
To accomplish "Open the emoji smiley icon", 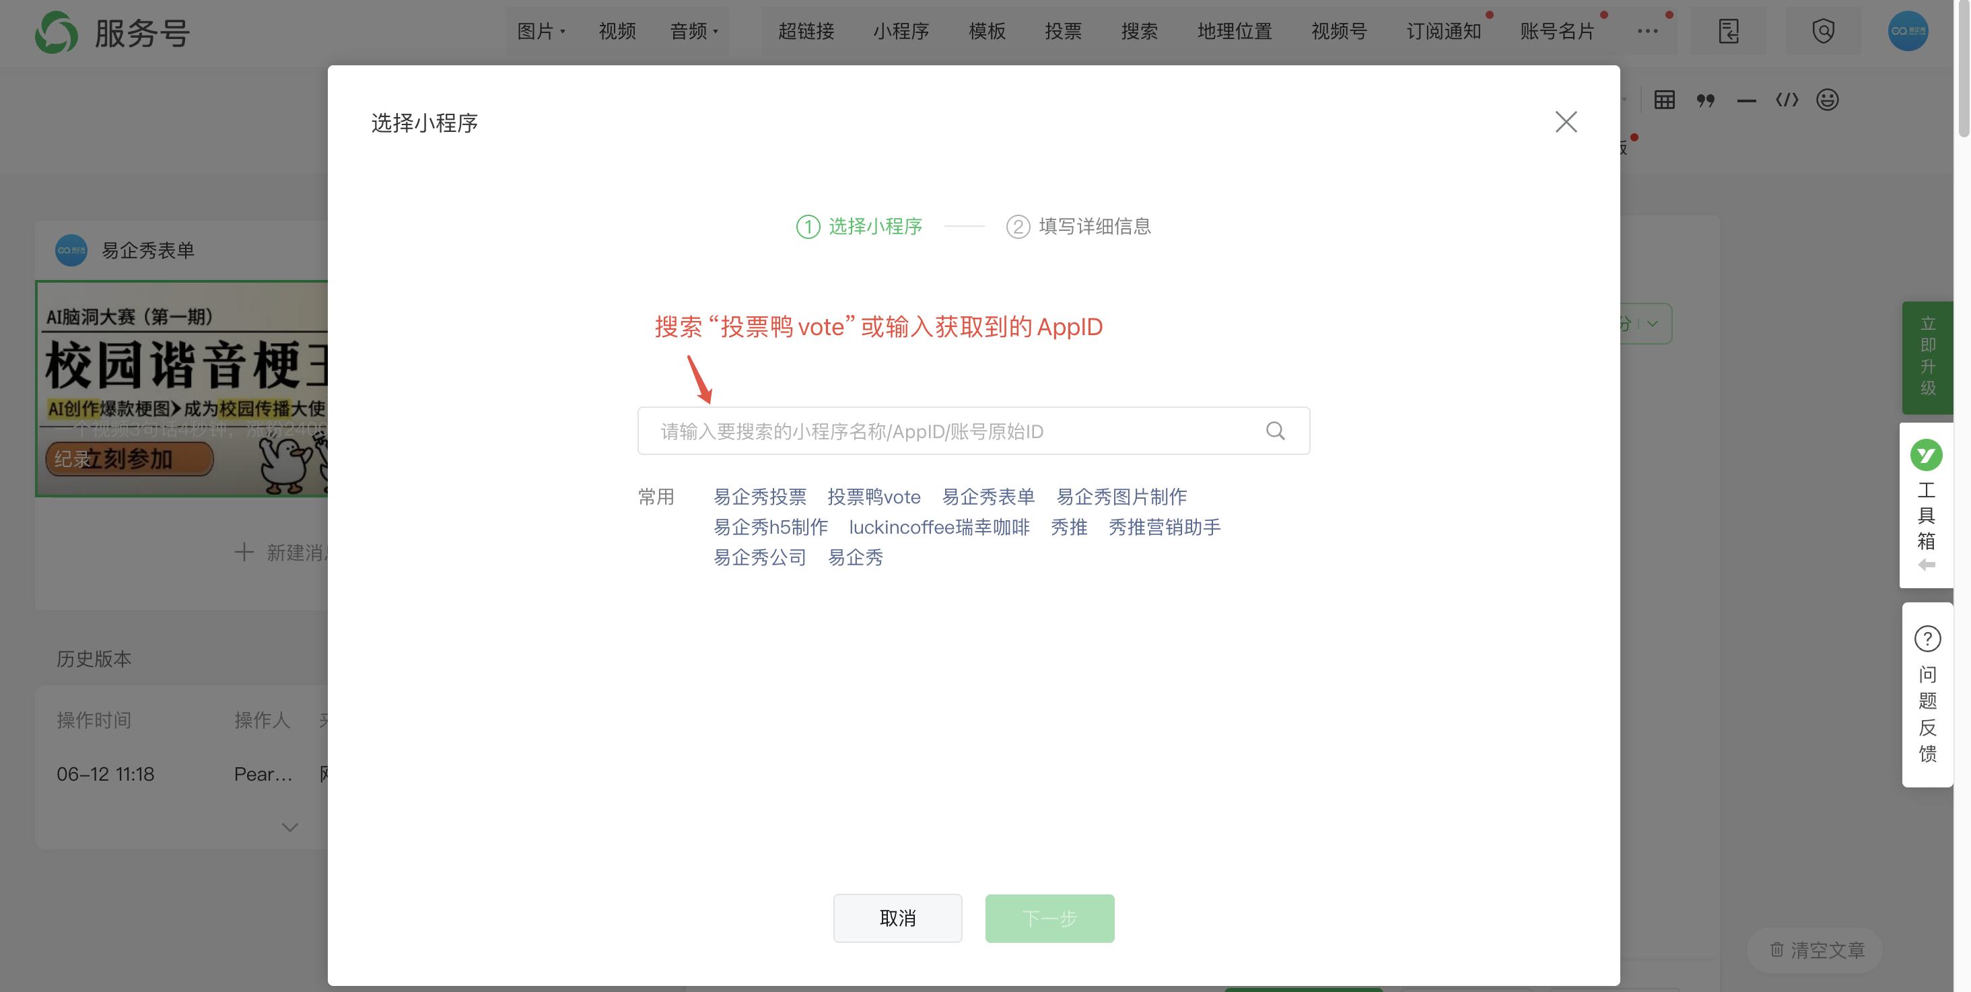I will point(1827,100).
